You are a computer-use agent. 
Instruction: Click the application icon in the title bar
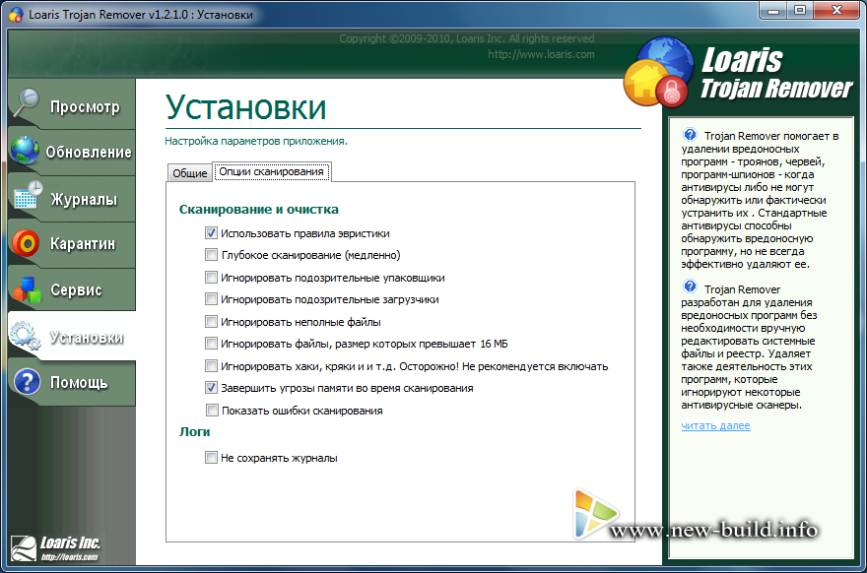[16, 14]
